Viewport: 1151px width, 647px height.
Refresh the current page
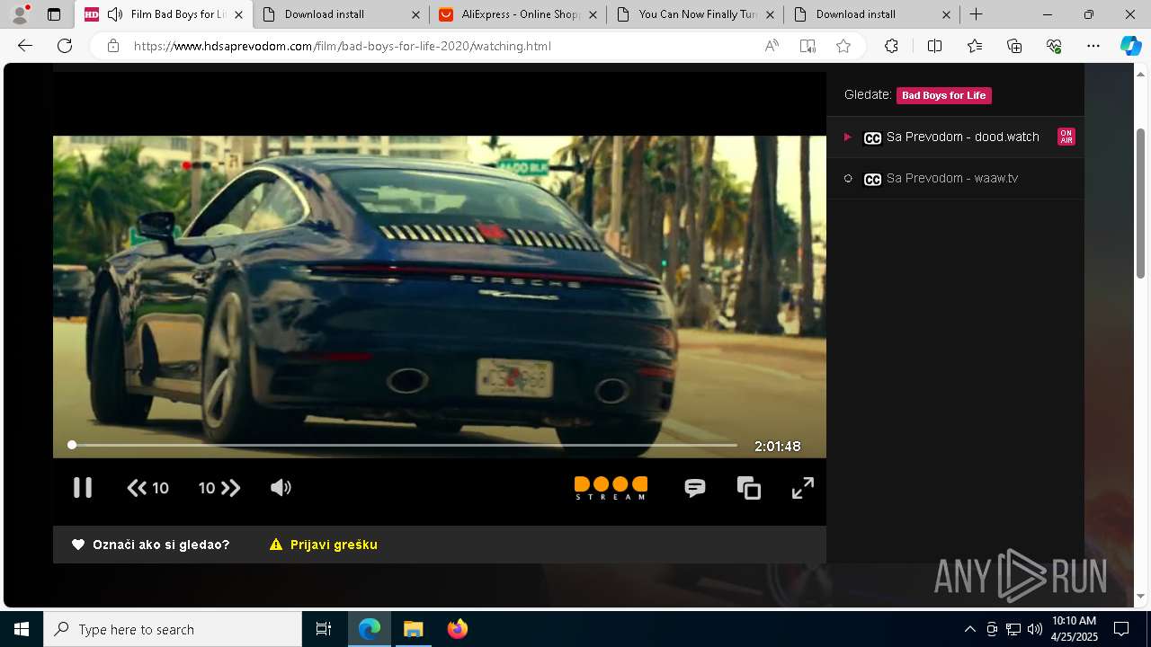click(65, 46)
